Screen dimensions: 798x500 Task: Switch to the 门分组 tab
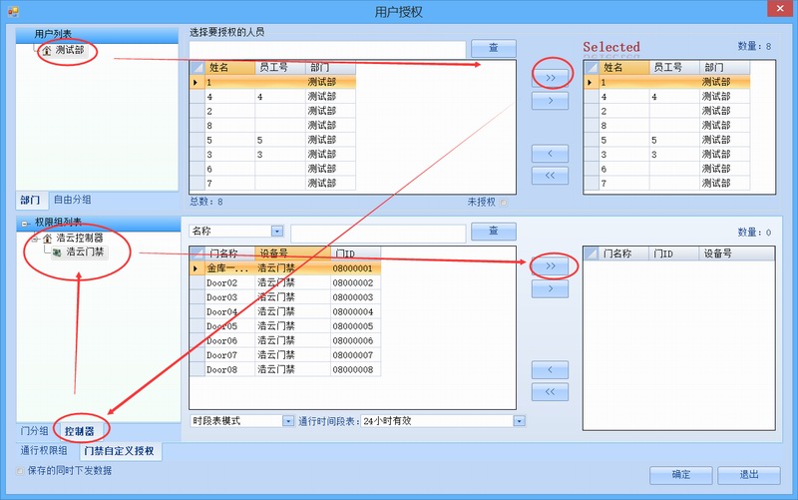tap(35, 431)
